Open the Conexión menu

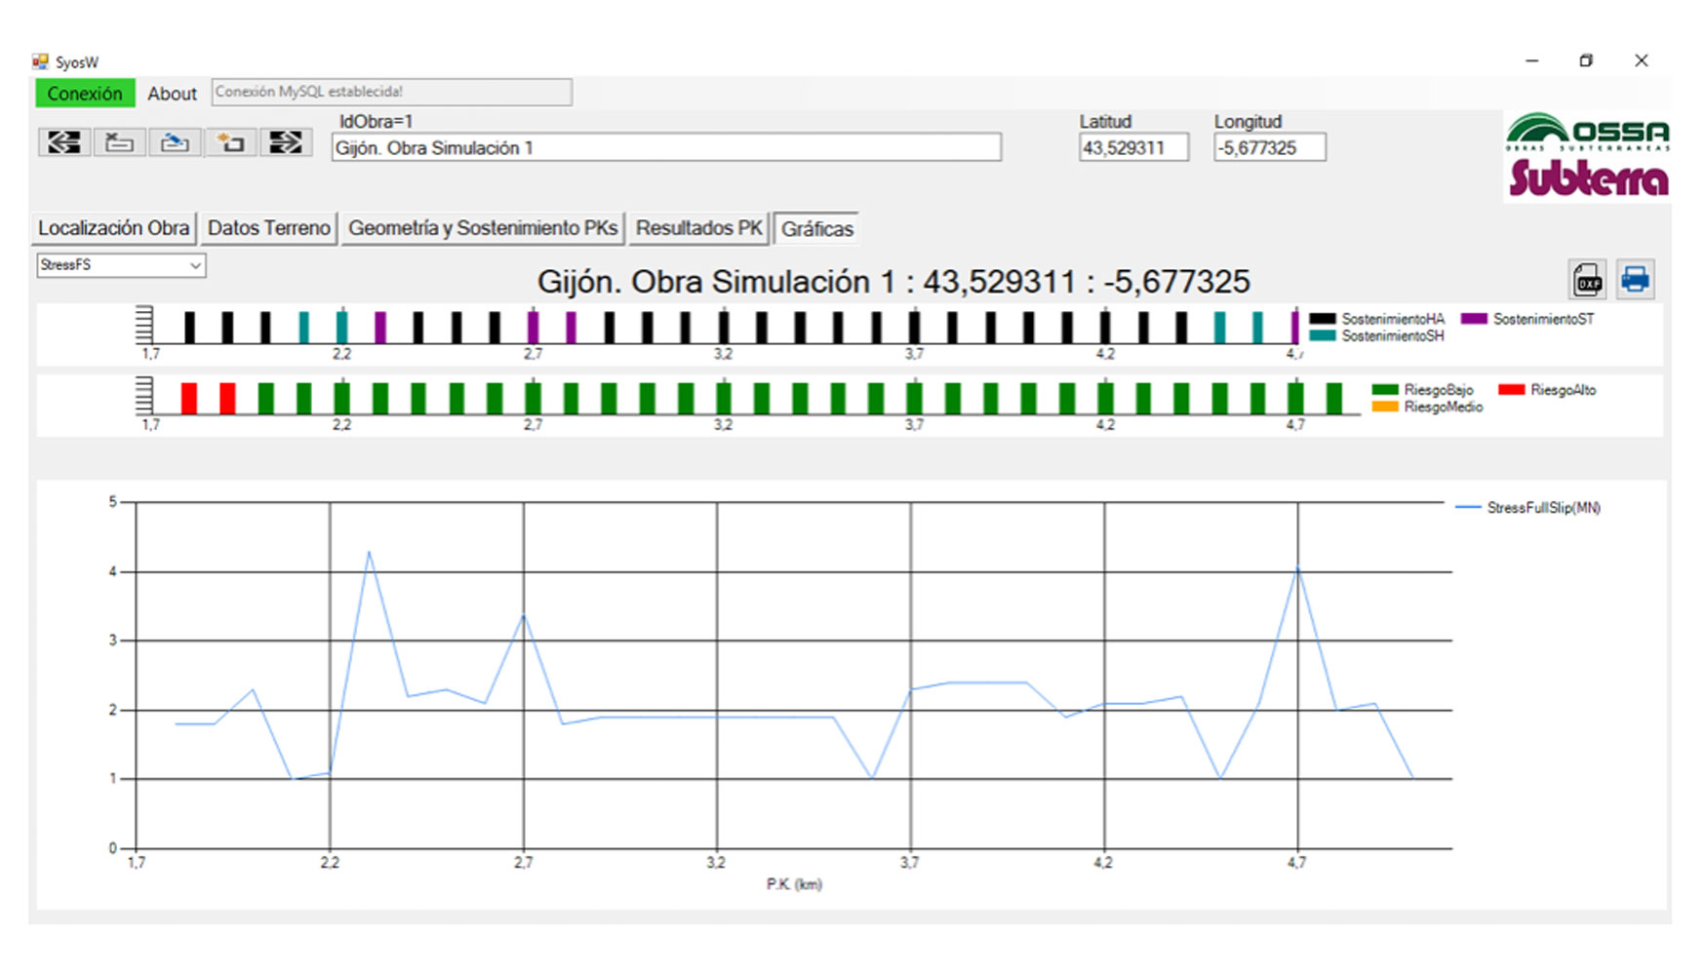85,94
